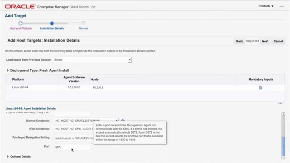Viewport: 290px width, 163px height.
Task: Select the Installation Details step circle
Action: 52,23
